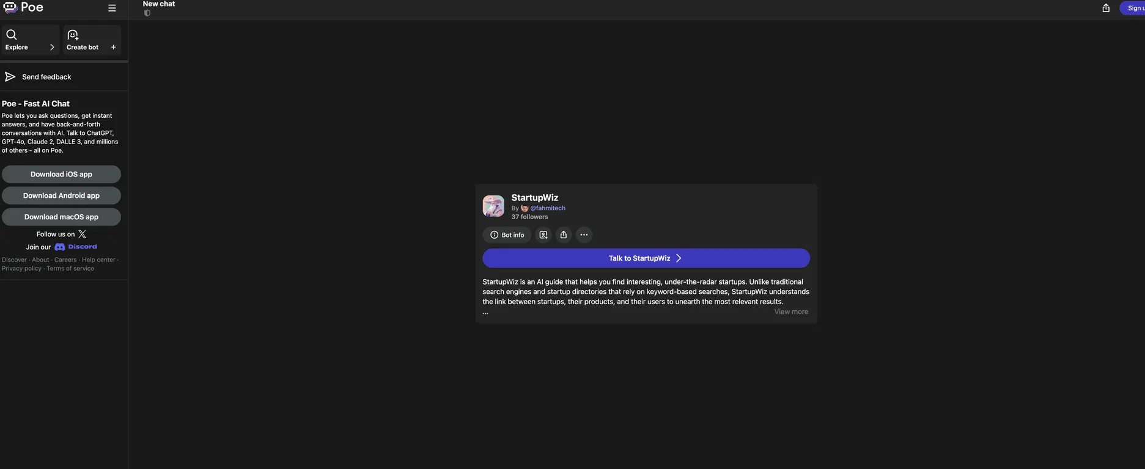
Task: Click 37 followers text
Action: click(x=530, y=217)
